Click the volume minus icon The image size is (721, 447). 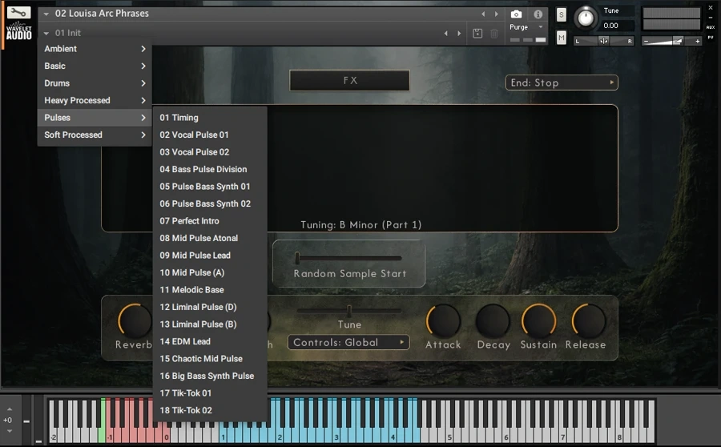pyautogui.click(x=646, y=41)
